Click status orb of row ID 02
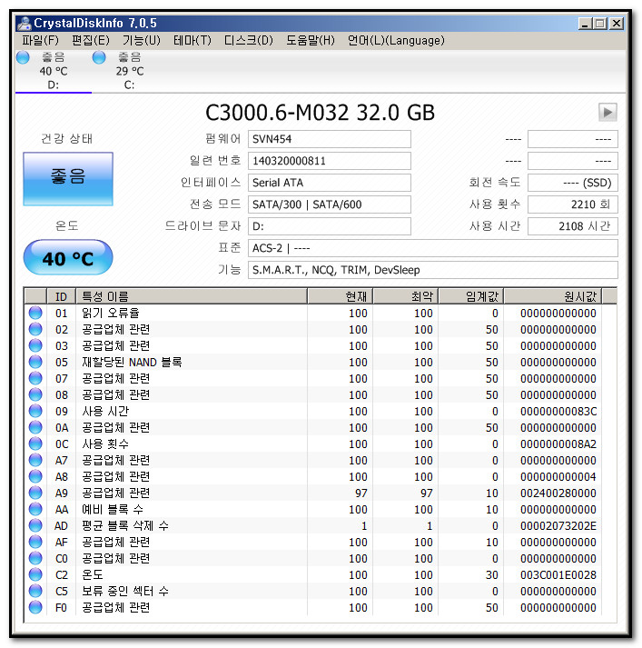 tap(35, 329)
